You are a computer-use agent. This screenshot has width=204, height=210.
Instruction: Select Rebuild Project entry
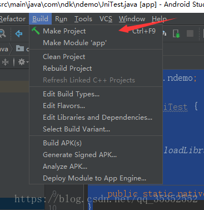[96, 69]
